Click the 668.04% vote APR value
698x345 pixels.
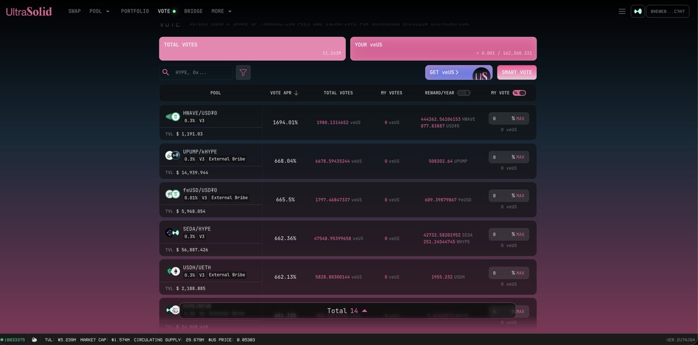click(x=286, y=161)
